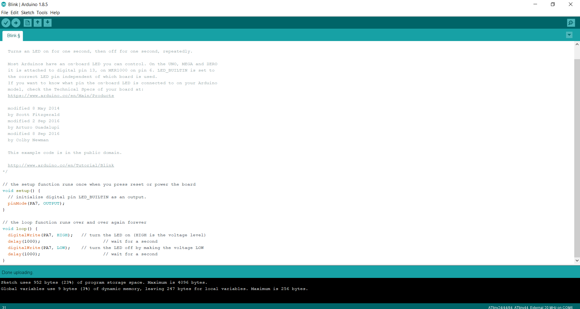
Task: Click the 'modified 2 Sep 2016' comment line
Action: click(34, 121)
